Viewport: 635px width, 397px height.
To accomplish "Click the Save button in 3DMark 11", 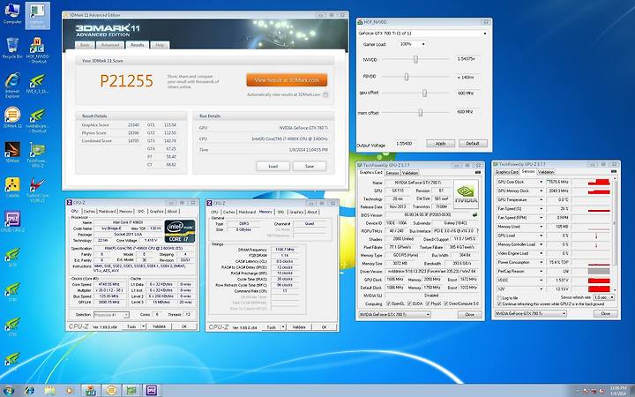I will pyautogui.click(x=310, y=166).
